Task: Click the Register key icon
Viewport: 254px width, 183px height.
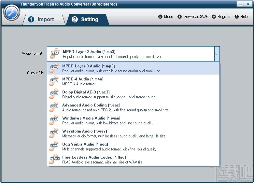Action: pyautogui.click(x=214, y=17)
